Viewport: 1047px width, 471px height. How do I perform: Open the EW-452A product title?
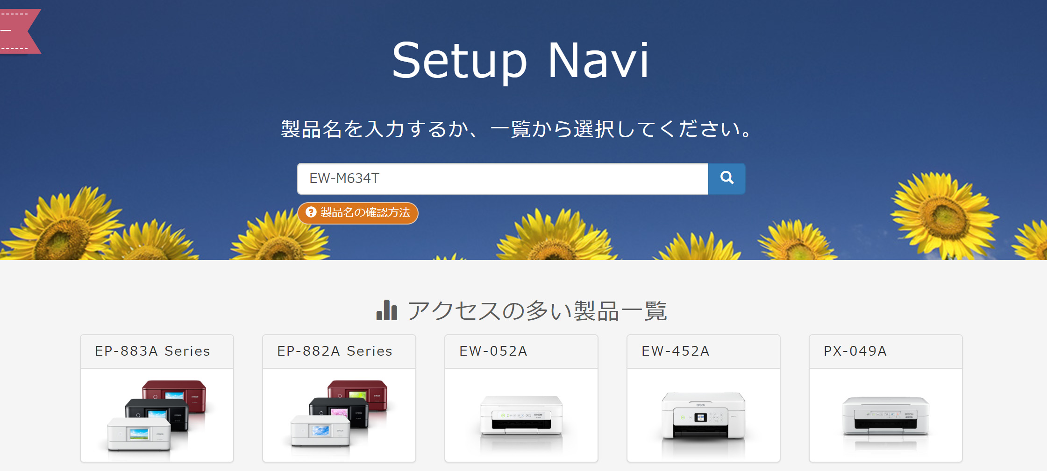click(x=676, y=351)
